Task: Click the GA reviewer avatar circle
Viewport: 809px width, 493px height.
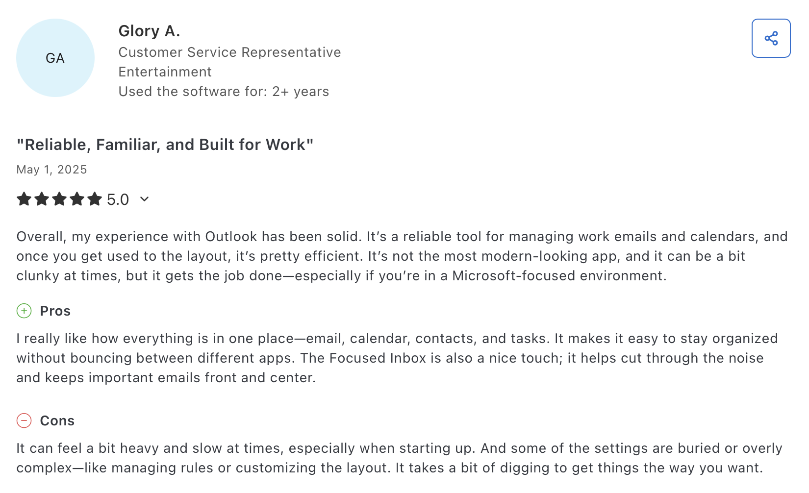Action: pos(55,58)
